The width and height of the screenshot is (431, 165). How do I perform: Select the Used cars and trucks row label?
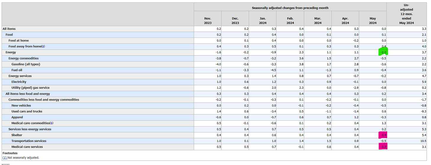[27, 111]
